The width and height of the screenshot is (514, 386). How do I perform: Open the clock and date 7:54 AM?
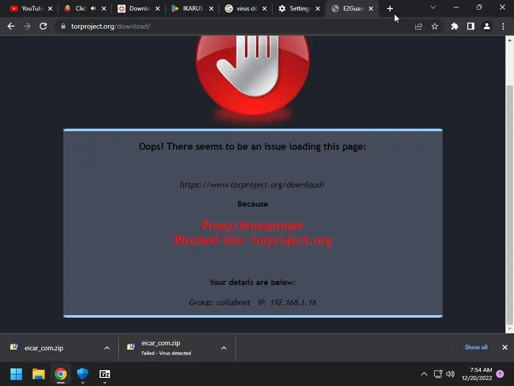click(x=477, y=374)
